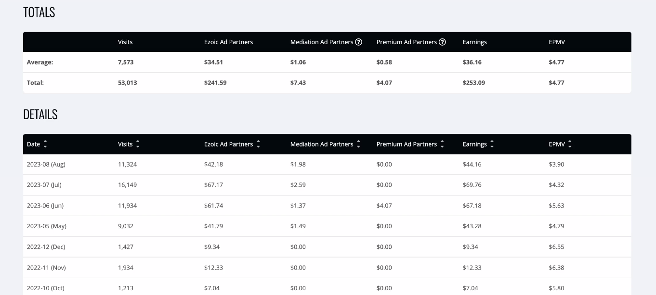656x295 pixels.
Task: Select August visits value 11,324
Action: (127, 164)
